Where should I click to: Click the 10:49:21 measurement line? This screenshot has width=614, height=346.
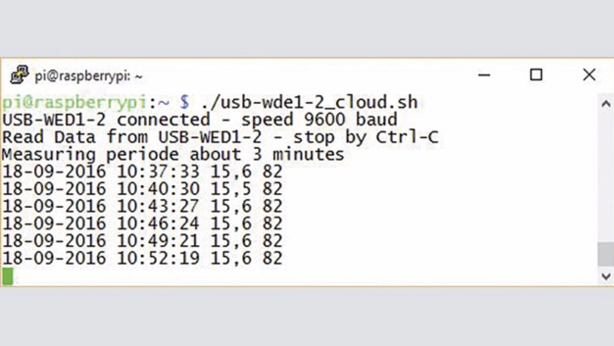[142, 241]
